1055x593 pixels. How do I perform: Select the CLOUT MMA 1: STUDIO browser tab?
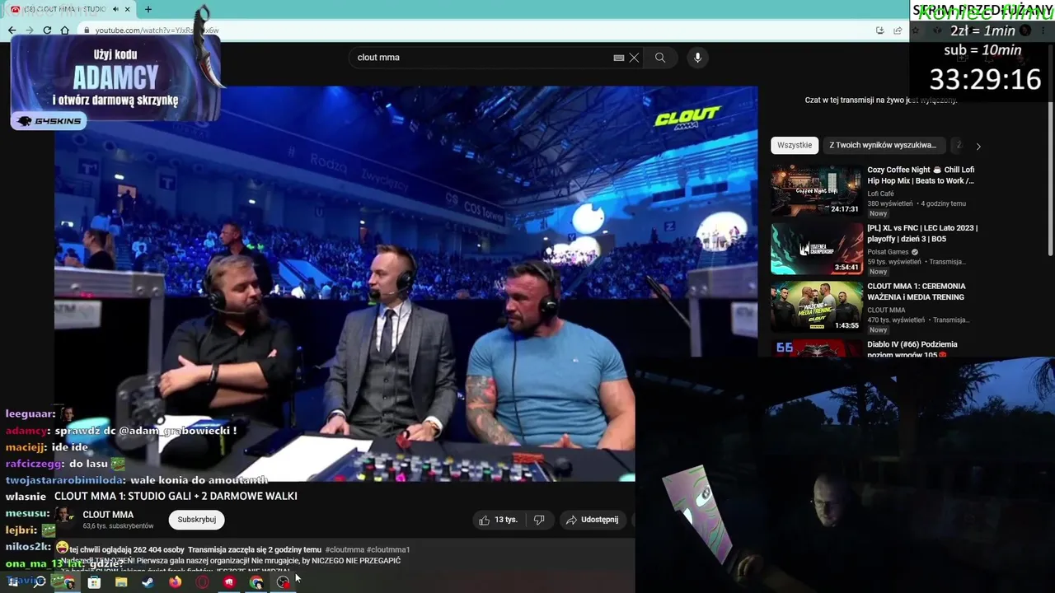coord(68,9)
